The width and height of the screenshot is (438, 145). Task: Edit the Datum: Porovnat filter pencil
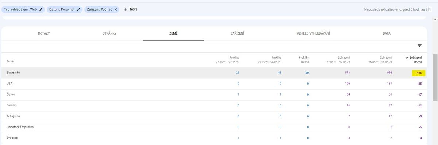point(78,9)
